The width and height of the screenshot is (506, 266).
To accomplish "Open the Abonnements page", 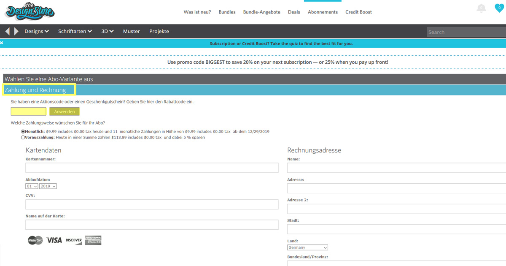I will (x=323, y=12).
